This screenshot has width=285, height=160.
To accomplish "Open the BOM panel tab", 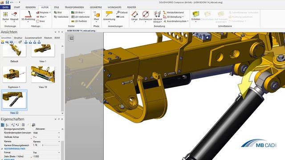I will [57, 38].
